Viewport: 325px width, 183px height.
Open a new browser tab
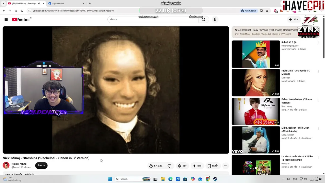[x=90, y=4]
